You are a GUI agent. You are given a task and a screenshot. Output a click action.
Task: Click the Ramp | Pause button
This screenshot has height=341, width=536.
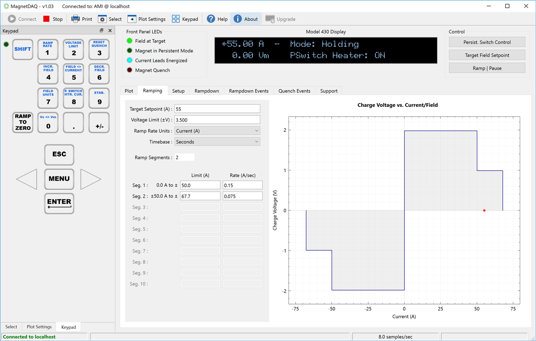[487, 68]
